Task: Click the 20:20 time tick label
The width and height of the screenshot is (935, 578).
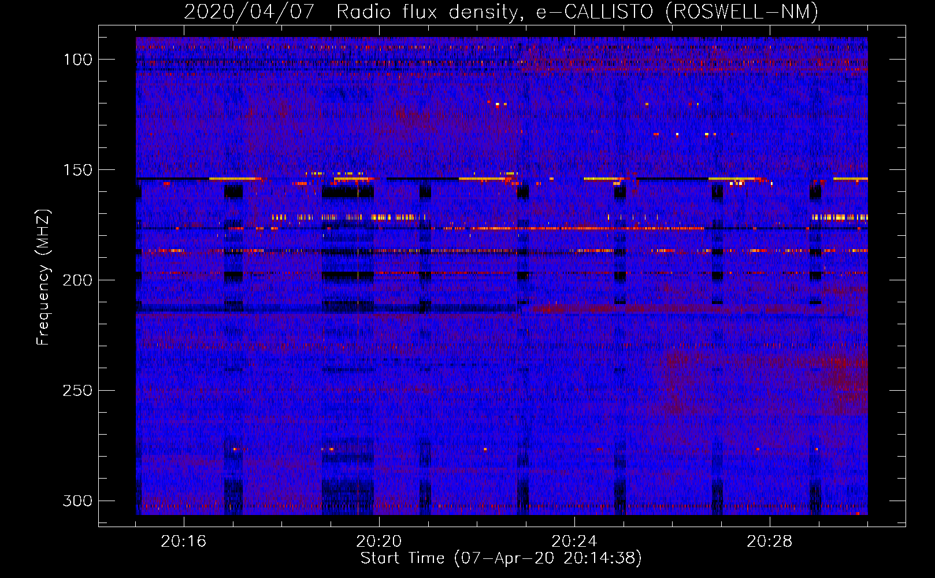Action: (379, 542)
